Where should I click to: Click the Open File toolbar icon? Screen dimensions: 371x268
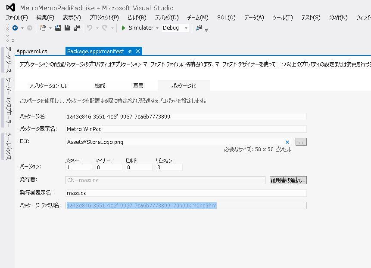[x=58, y=28]
